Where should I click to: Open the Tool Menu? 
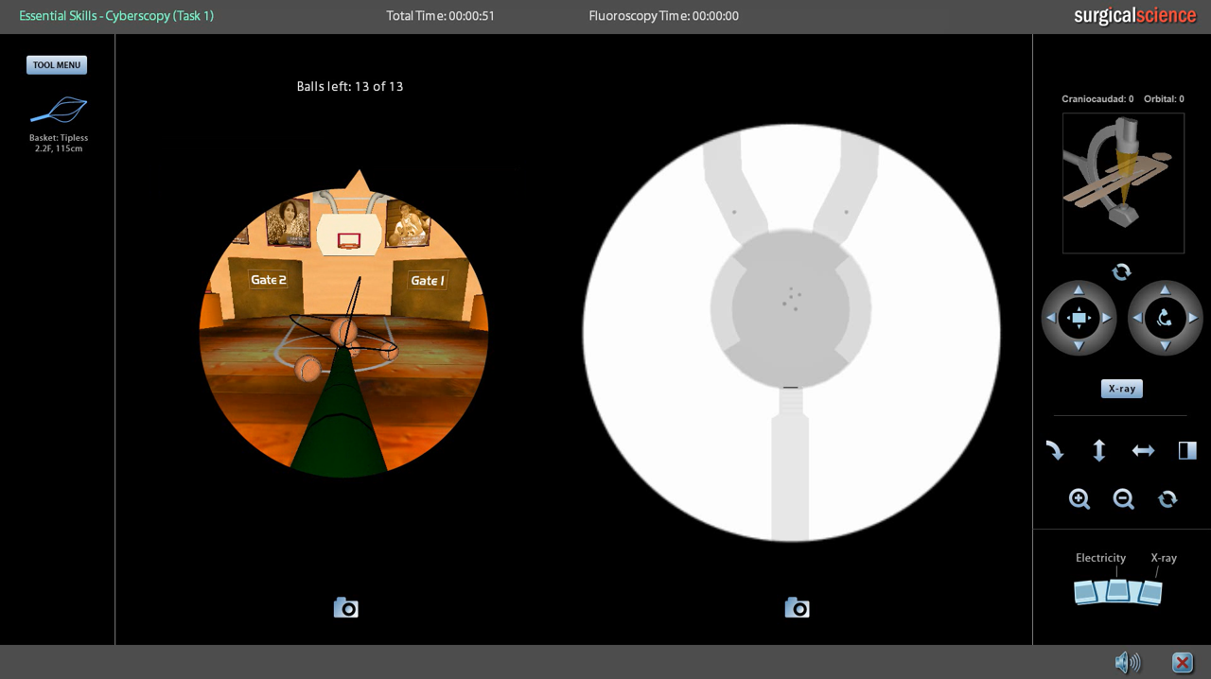coord(57,65)
